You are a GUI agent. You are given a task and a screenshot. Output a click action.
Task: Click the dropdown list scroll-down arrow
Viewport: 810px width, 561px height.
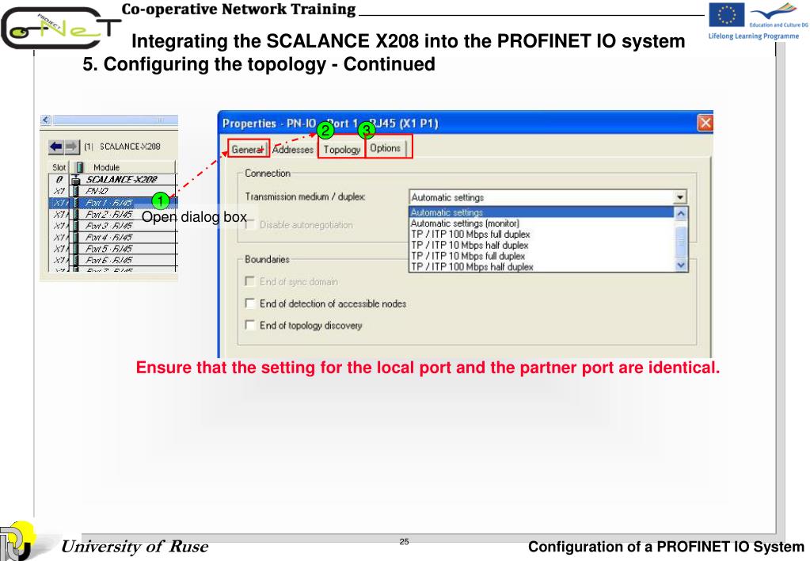681,265
